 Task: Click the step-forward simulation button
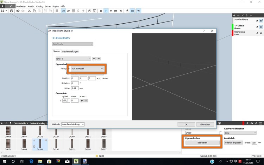tap(121, 11)
